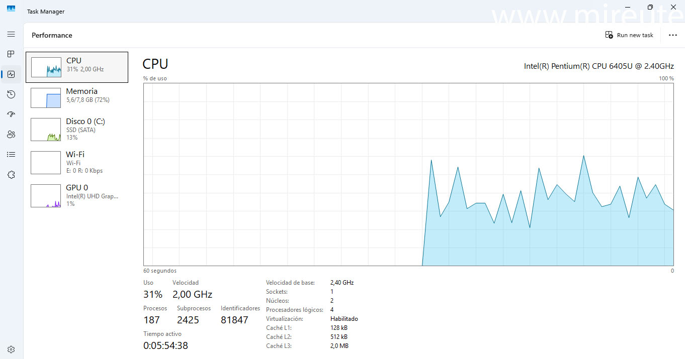
Task: Select the Memoria performance item
Action: pyautogui.click(x=77, y=97)
